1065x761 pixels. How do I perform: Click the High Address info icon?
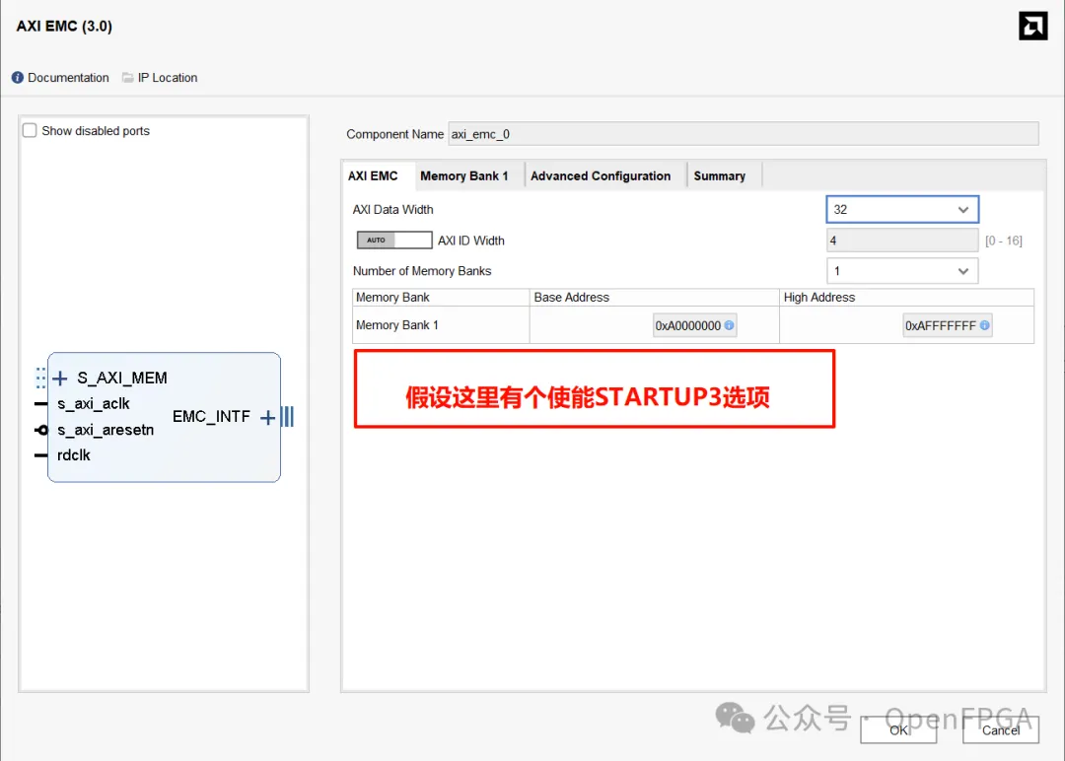click(x=985, y=325)
